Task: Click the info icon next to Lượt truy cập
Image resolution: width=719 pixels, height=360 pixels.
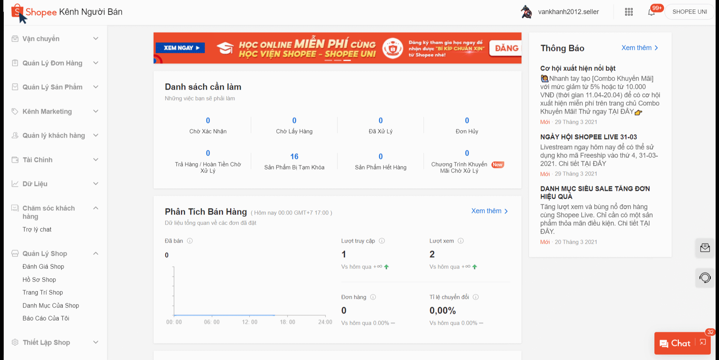Action: tap(382, 241)
